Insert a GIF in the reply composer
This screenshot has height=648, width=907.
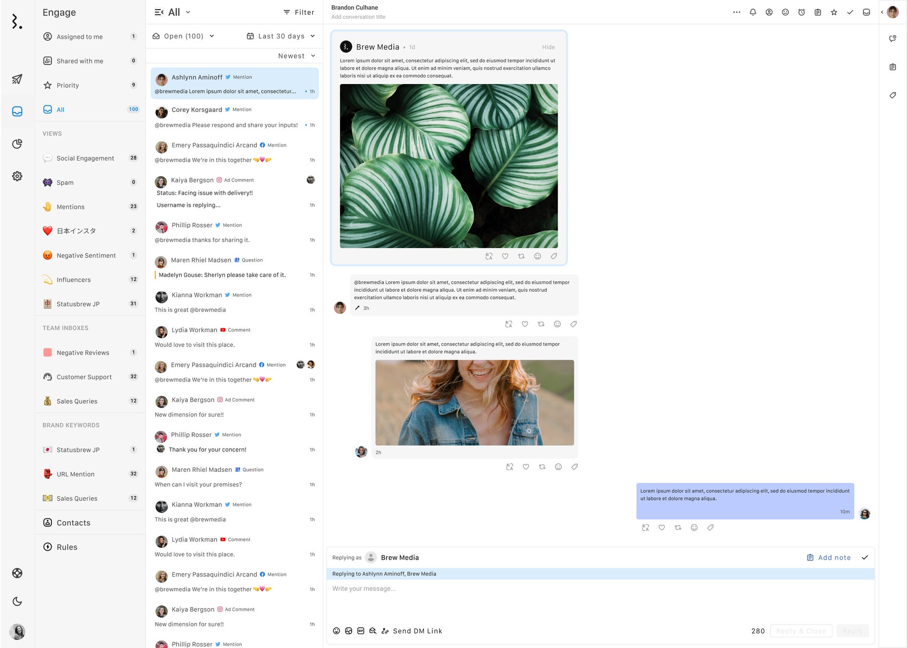(361, 631)
